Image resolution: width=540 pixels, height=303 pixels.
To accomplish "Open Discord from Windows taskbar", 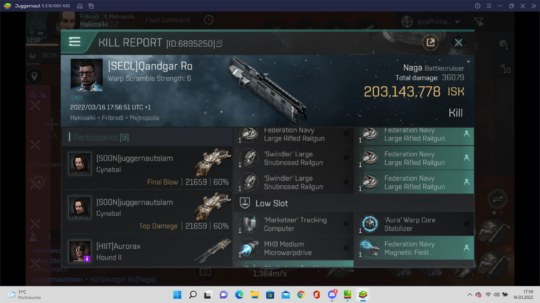I will (x=332, y=295).
